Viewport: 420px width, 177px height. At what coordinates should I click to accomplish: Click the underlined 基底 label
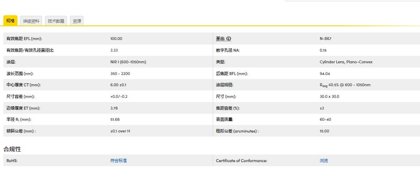pyautogui.click(x=220, y=39)
